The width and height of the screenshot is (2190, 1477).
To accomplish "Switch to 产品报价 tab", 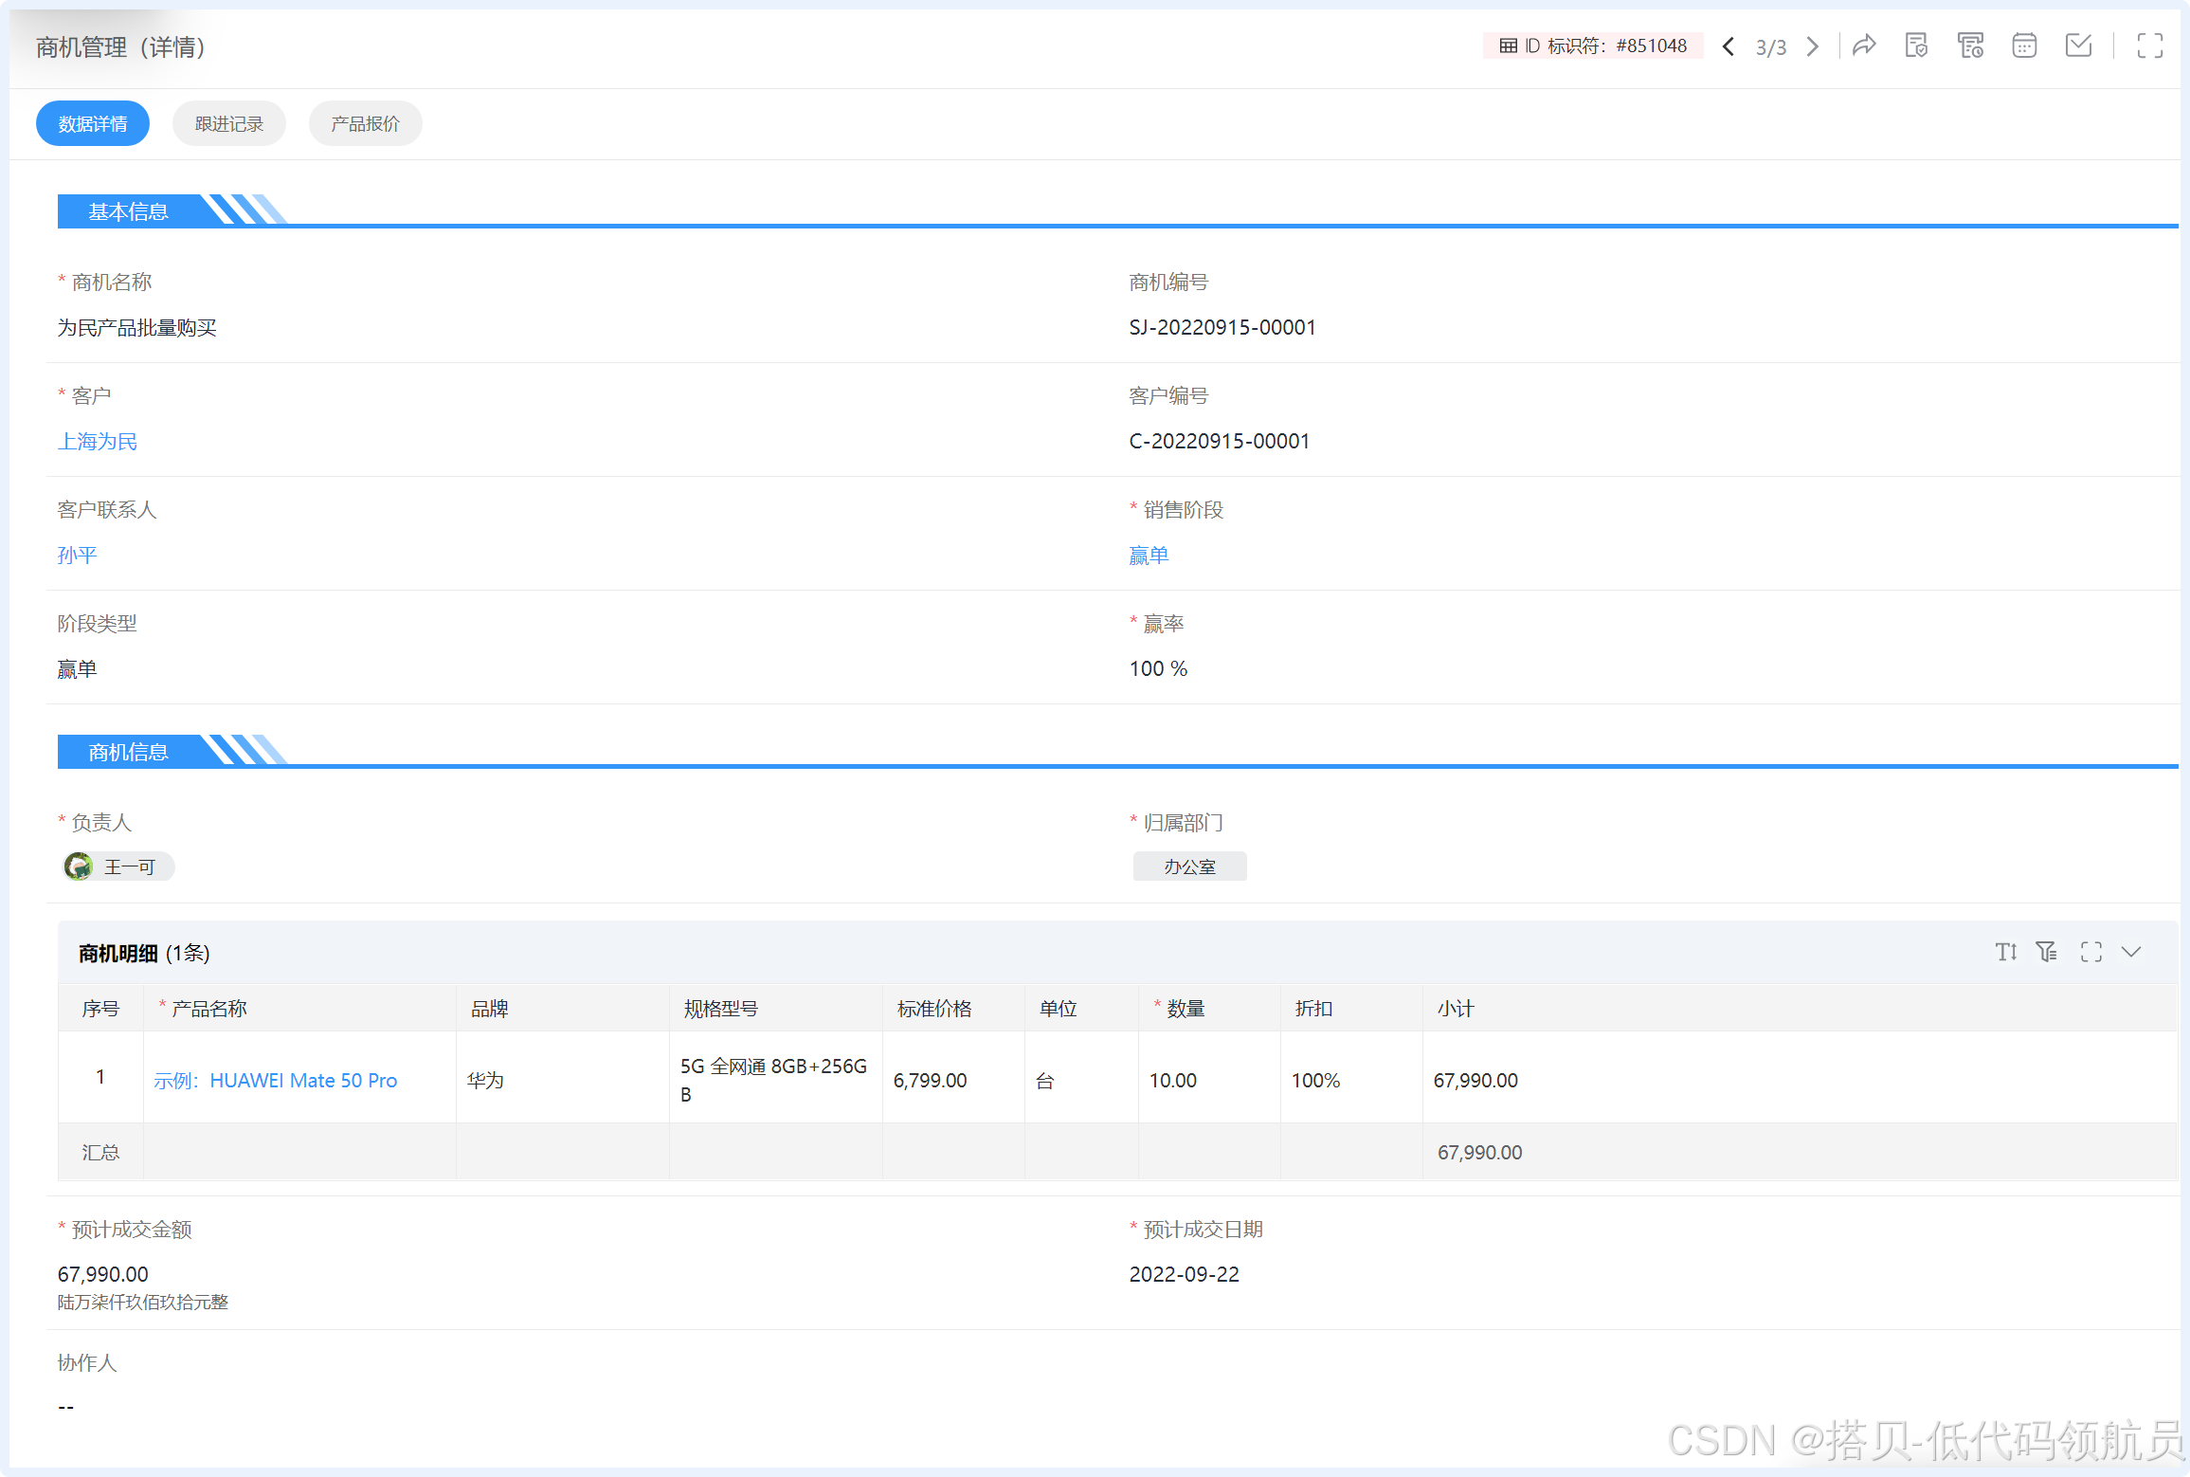I will point(365,124).
